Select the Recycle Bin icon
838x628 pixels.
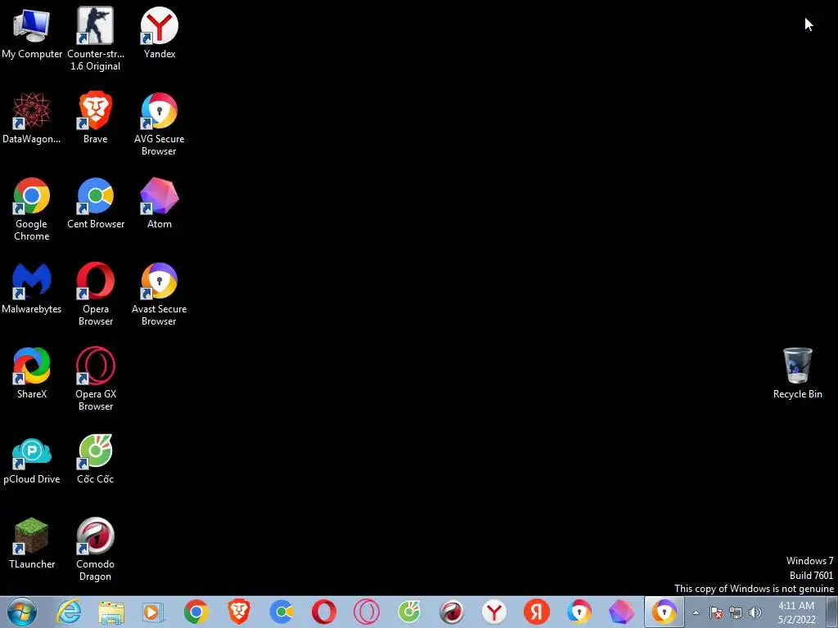797,373
